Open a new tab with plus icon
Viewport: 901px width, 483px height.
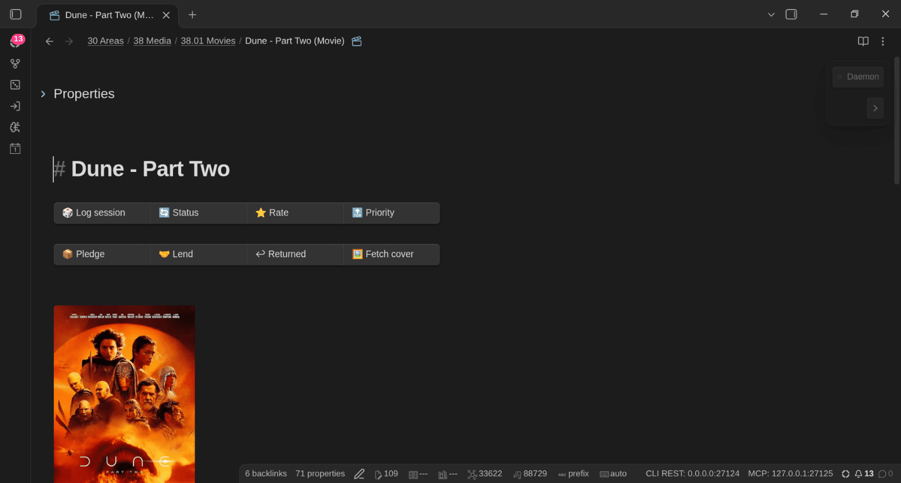(x=192, y=15)
